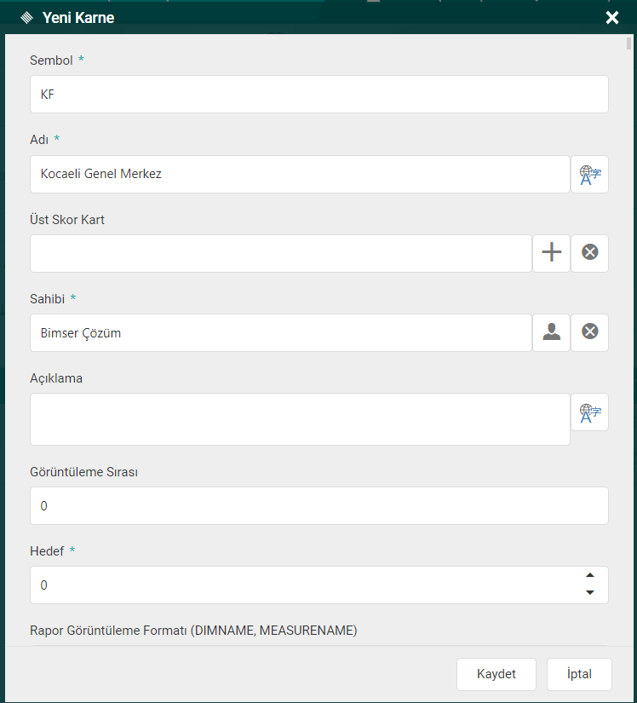Add a parent scorecard with plus icon
This screenshot has height=703, width=637.
click(x=552, y=253)
